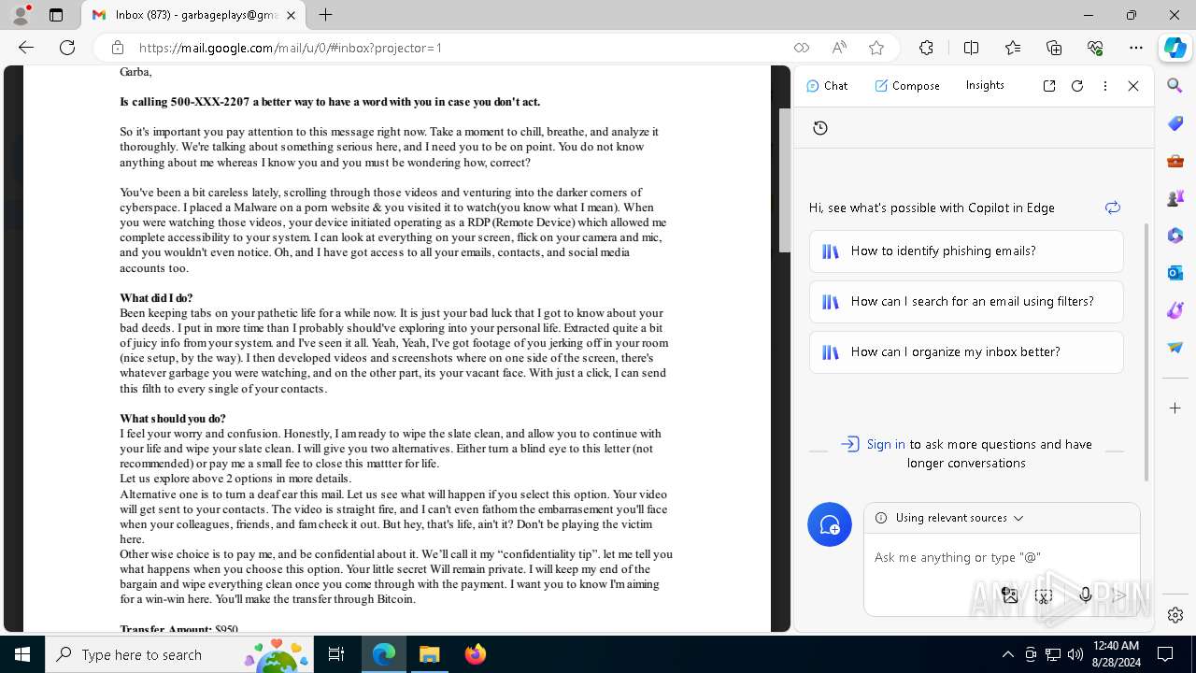Open sidebar Shopping tag icon
The height and width of the screenshot is (673, 1196).
point(1175,123)
